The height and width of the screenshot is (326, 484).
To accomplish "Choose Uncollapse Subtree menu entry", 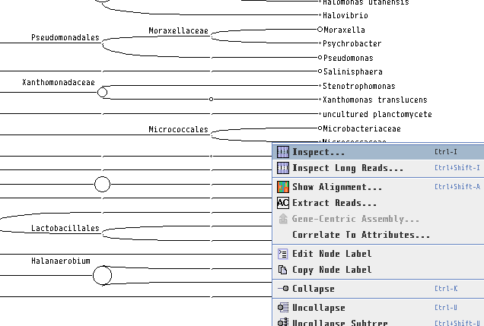I will pos(377,322).
